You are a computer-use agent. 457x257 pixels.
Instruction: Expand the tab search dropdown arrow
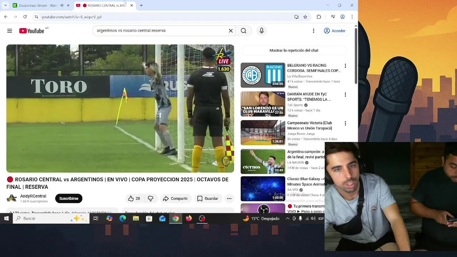[x=5, y=5]
